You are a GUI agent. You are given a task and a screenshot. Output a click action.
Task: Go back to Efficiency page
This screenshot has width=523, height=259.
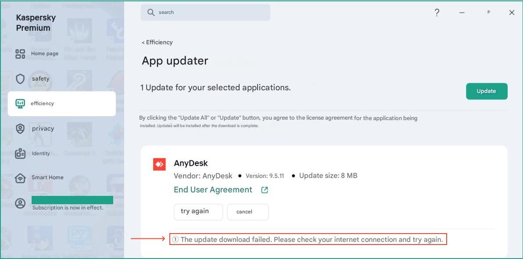pyautogui.click(x=157, y=43)
